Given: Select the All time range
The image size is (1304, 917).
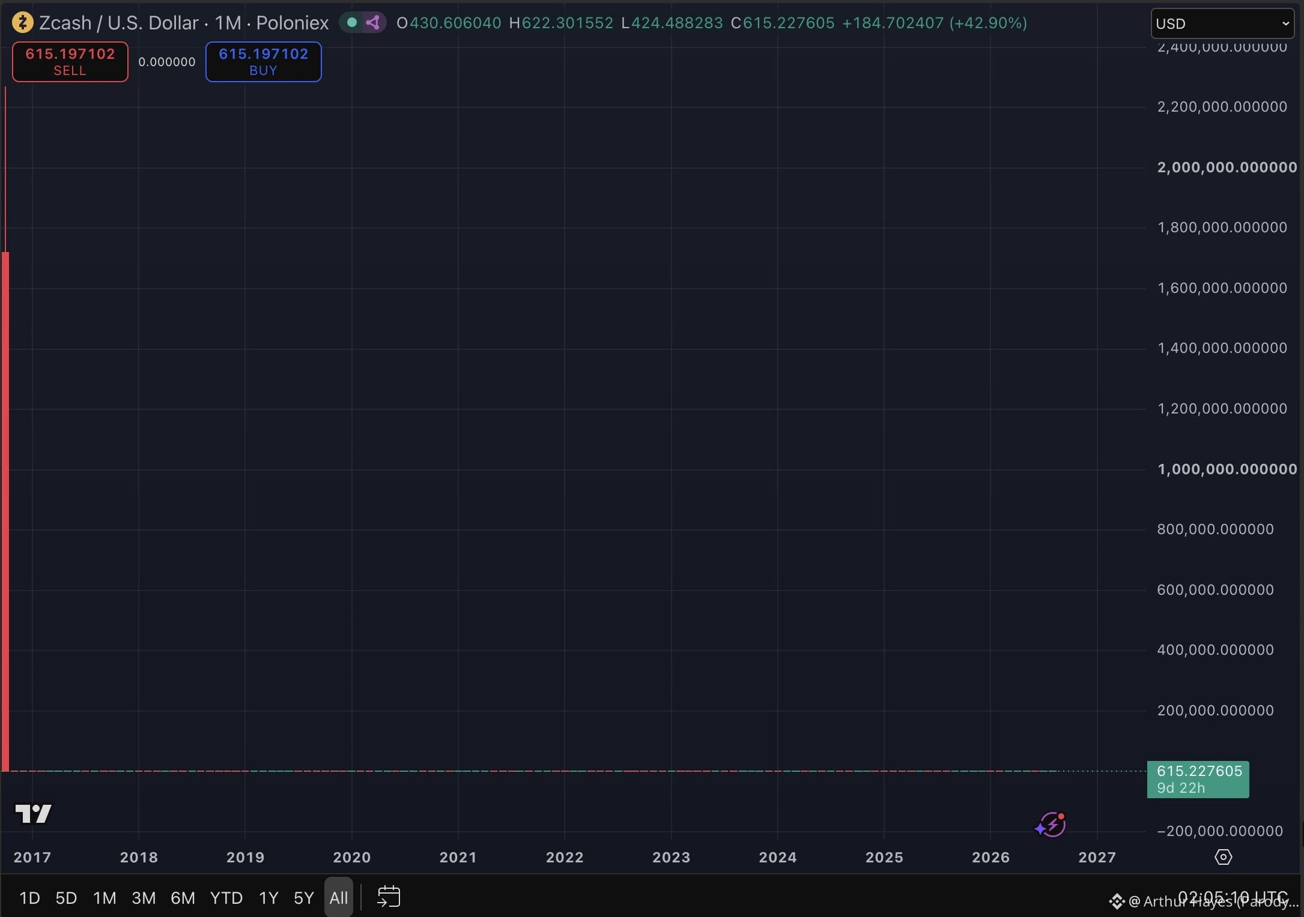Looking at the screenshot, I should (339, 898).
